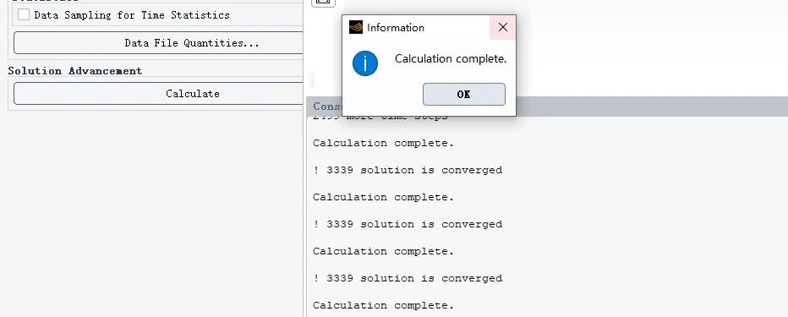Viewport: 788px width, 317px height.
Task: Click the partially visible icon button above the dialog
Action: click(x=323, y=3)
